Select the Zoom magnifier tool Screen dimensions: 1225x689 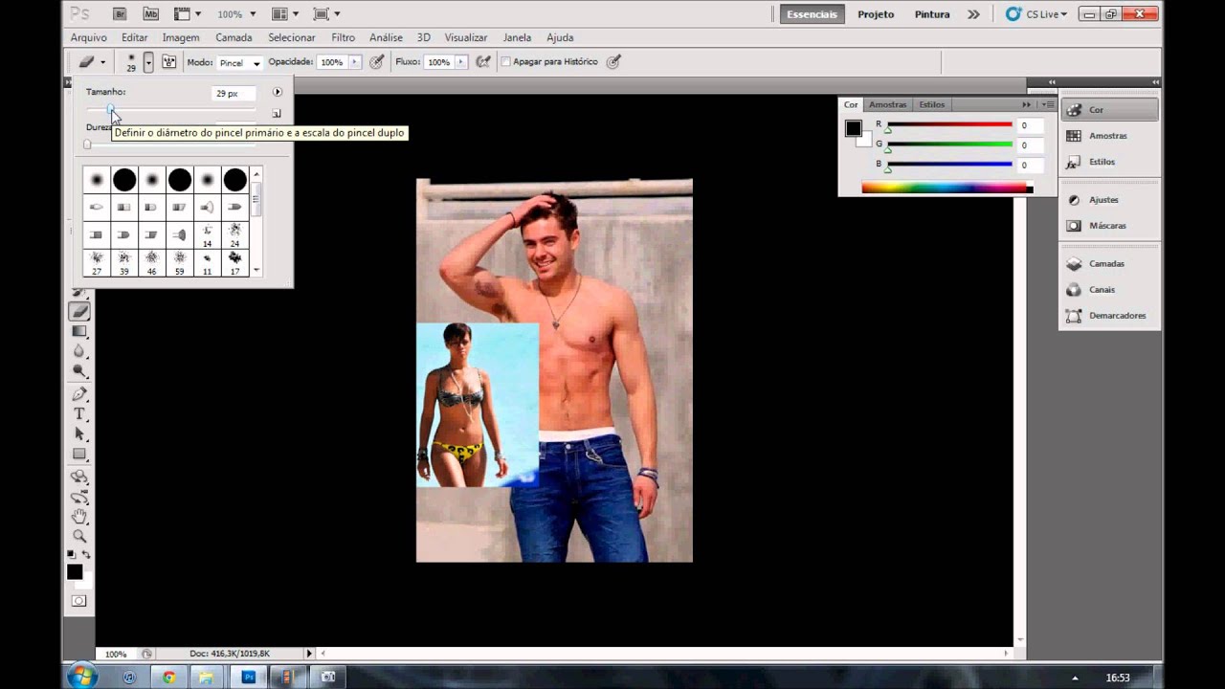[79, 537]
